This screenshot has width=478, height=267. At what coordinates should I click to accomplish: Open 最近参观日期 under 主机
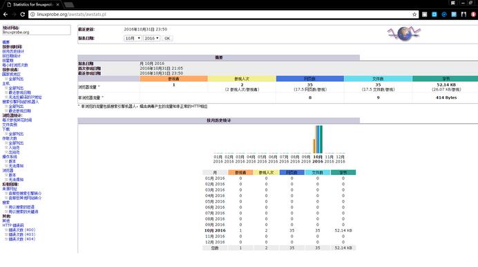tap(19, 93)
